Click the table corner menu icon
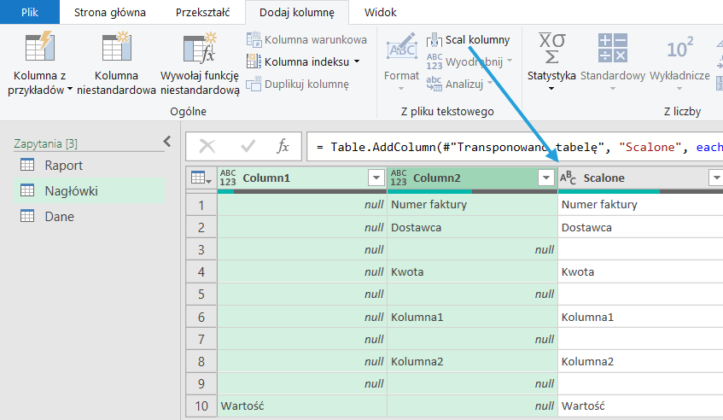 (x=200, y=178)
